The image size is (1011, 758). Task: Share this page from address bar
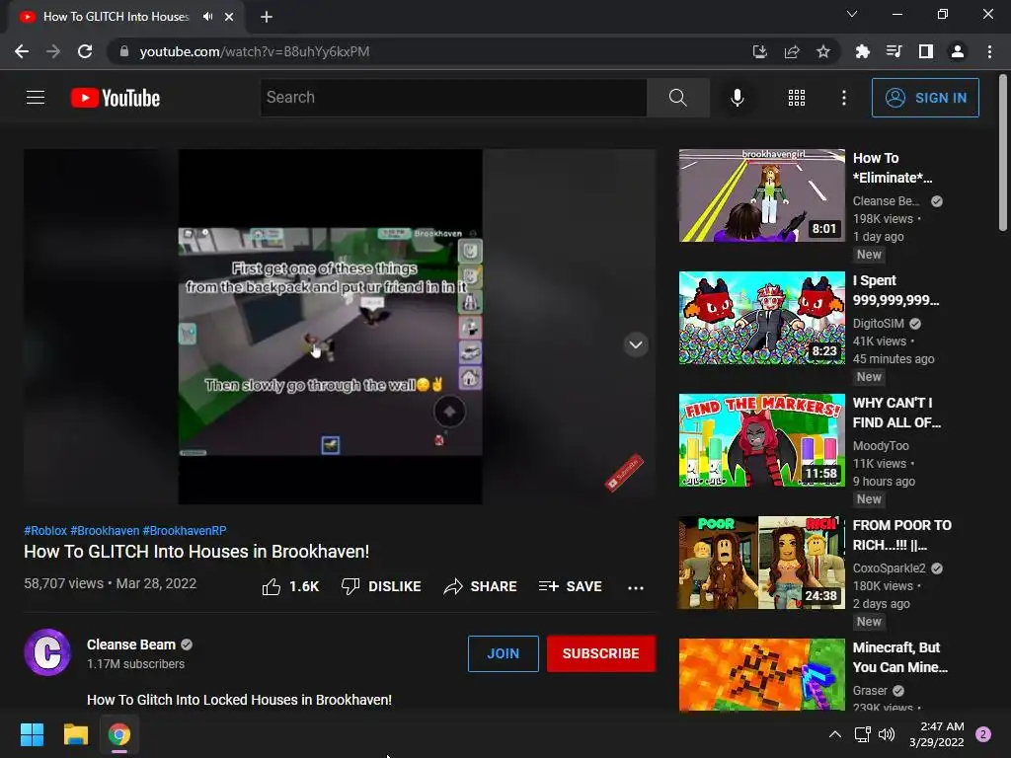click(x=792, y=51)
